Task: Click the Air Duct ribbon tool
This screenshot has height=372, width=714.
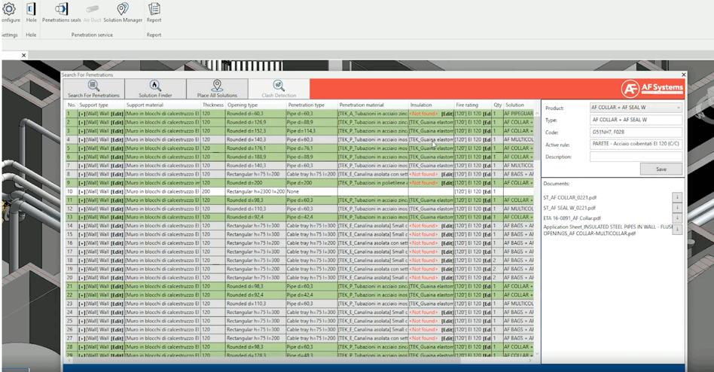Action: tap(93, 13)
